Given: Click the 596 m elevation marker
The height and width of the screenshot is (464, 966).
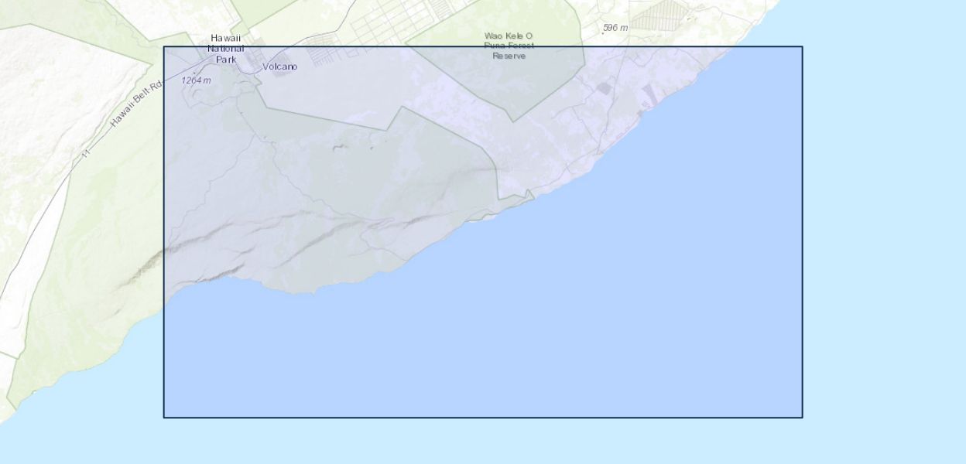Looking at the screenshot, I should (x=615, y=28).
